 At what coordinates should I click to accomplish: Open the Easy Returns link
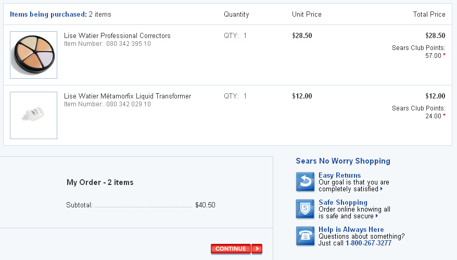[339, 175]
